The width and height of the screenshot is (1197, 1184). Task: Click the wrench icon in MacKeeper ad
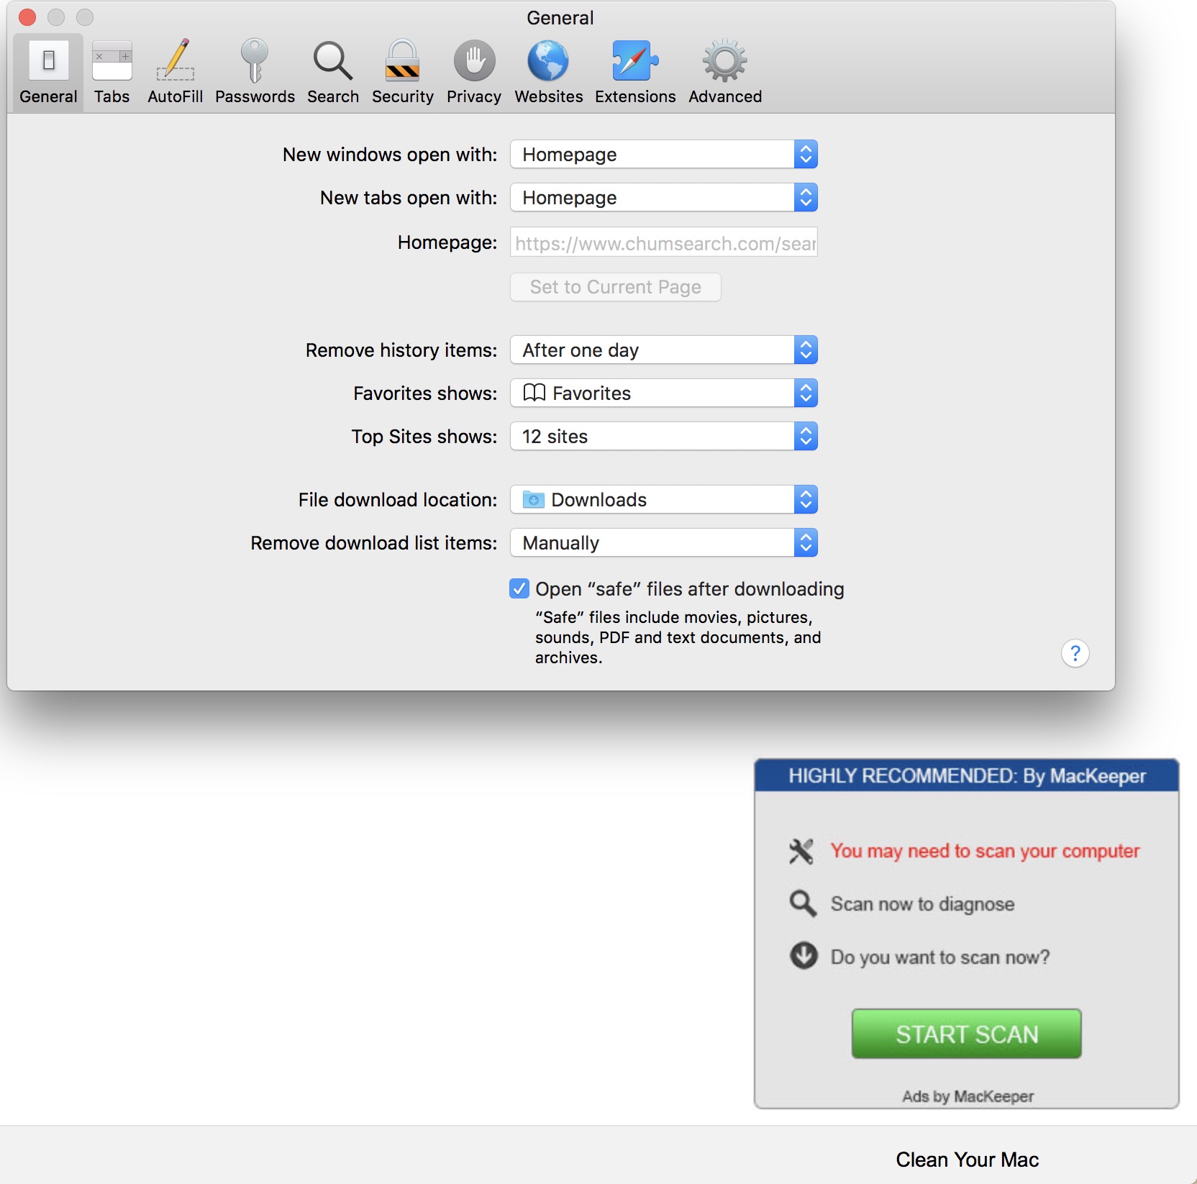(x=801, y=851)
